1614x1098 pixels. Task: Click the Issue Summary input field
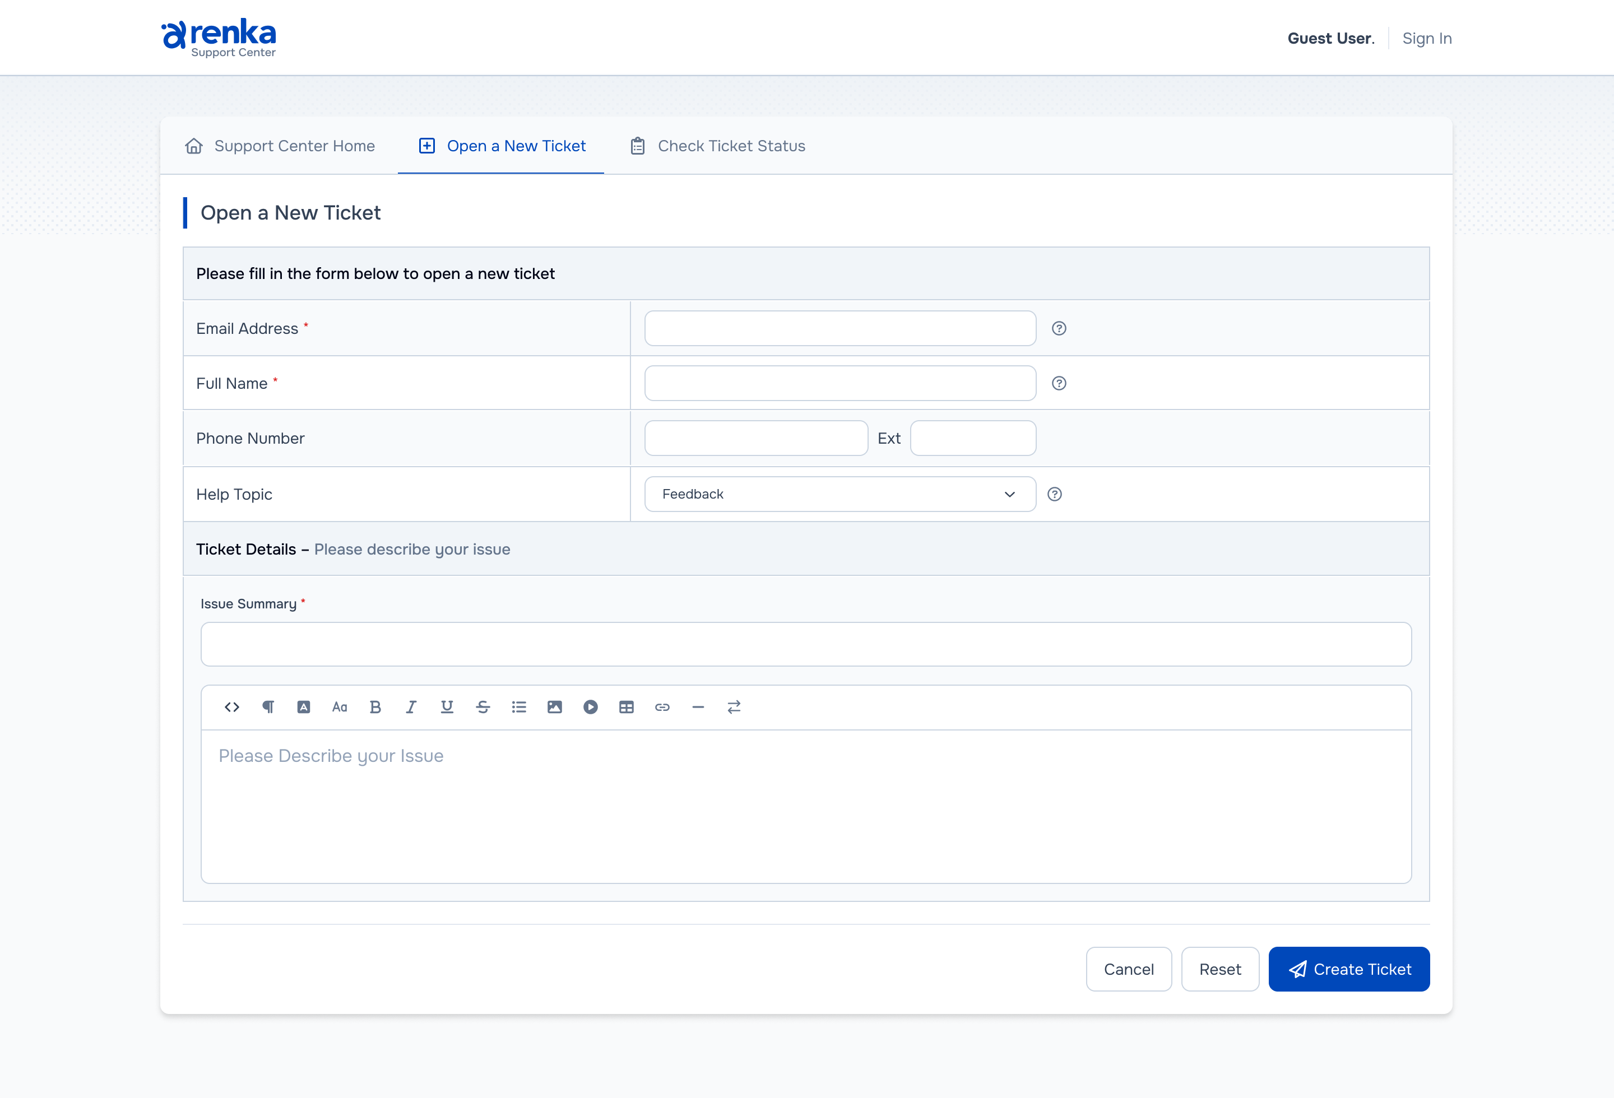tap(806, 645)
